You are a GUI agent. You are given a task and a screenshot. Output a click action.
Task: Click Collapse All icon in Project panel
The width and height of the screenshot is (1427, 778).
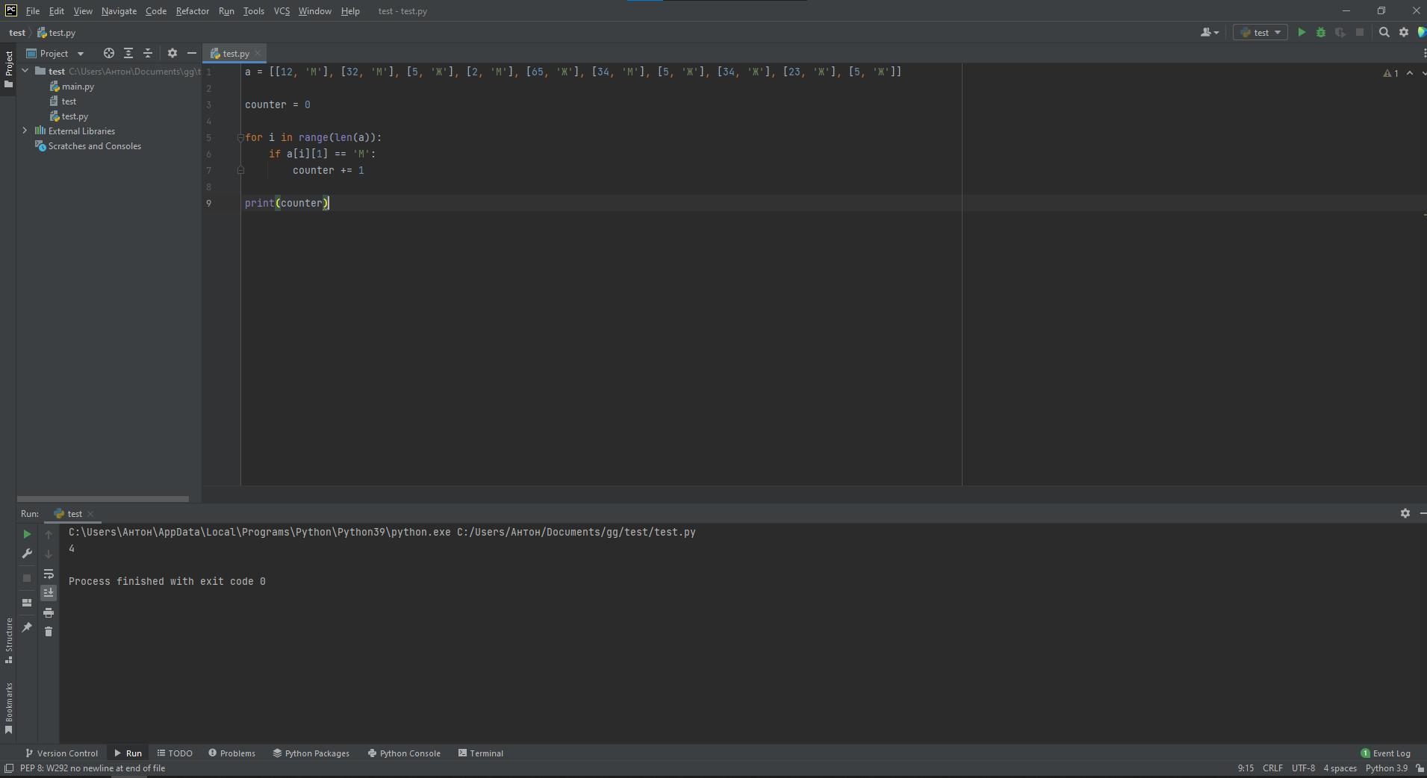(148, 54)
